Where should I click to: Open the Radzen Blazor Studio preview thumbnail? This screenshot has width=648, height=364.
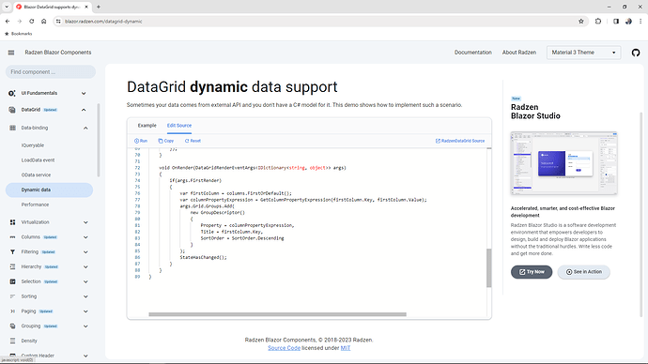click(x=563, y=163)
